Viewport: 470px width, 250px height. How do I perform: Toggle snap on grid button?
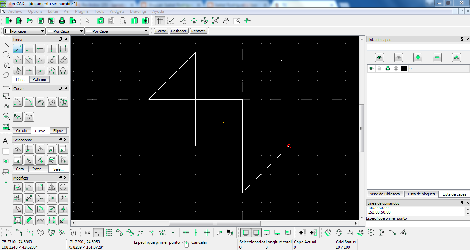[x=109, y=232]
